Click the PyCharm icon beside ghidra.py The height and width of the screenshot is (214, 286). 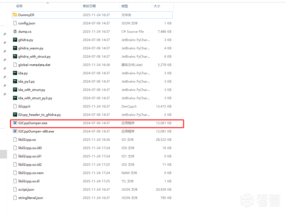tap(15, 40)
